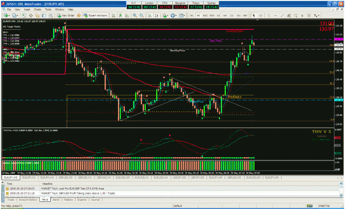Open the Charts menu
This screenshot has height=209, width=345.
click(38, 10)
